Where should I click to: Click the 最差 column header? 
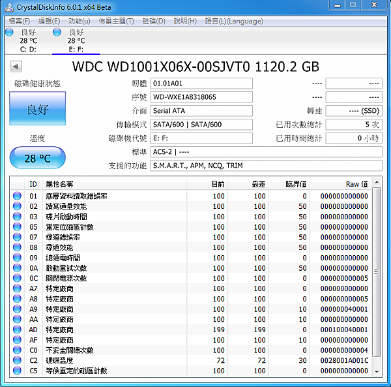pos(248,184)
